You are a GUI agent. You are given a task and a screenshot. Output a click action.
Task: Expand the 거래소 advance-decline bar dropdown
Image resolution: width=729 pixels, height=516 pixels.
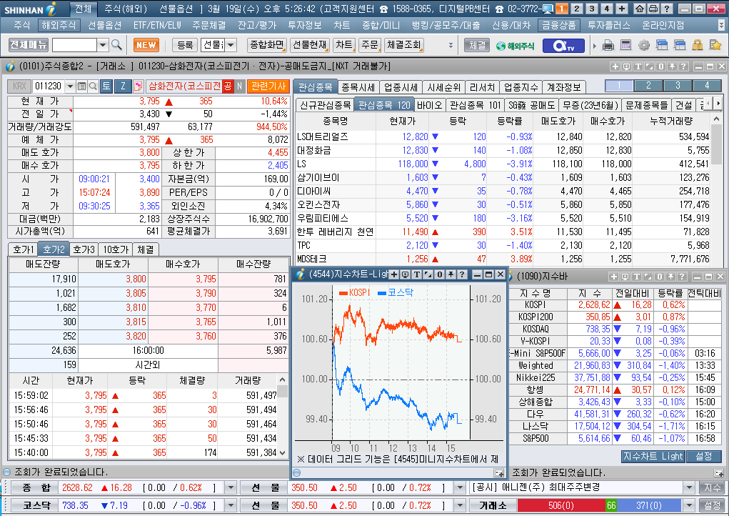689,505
